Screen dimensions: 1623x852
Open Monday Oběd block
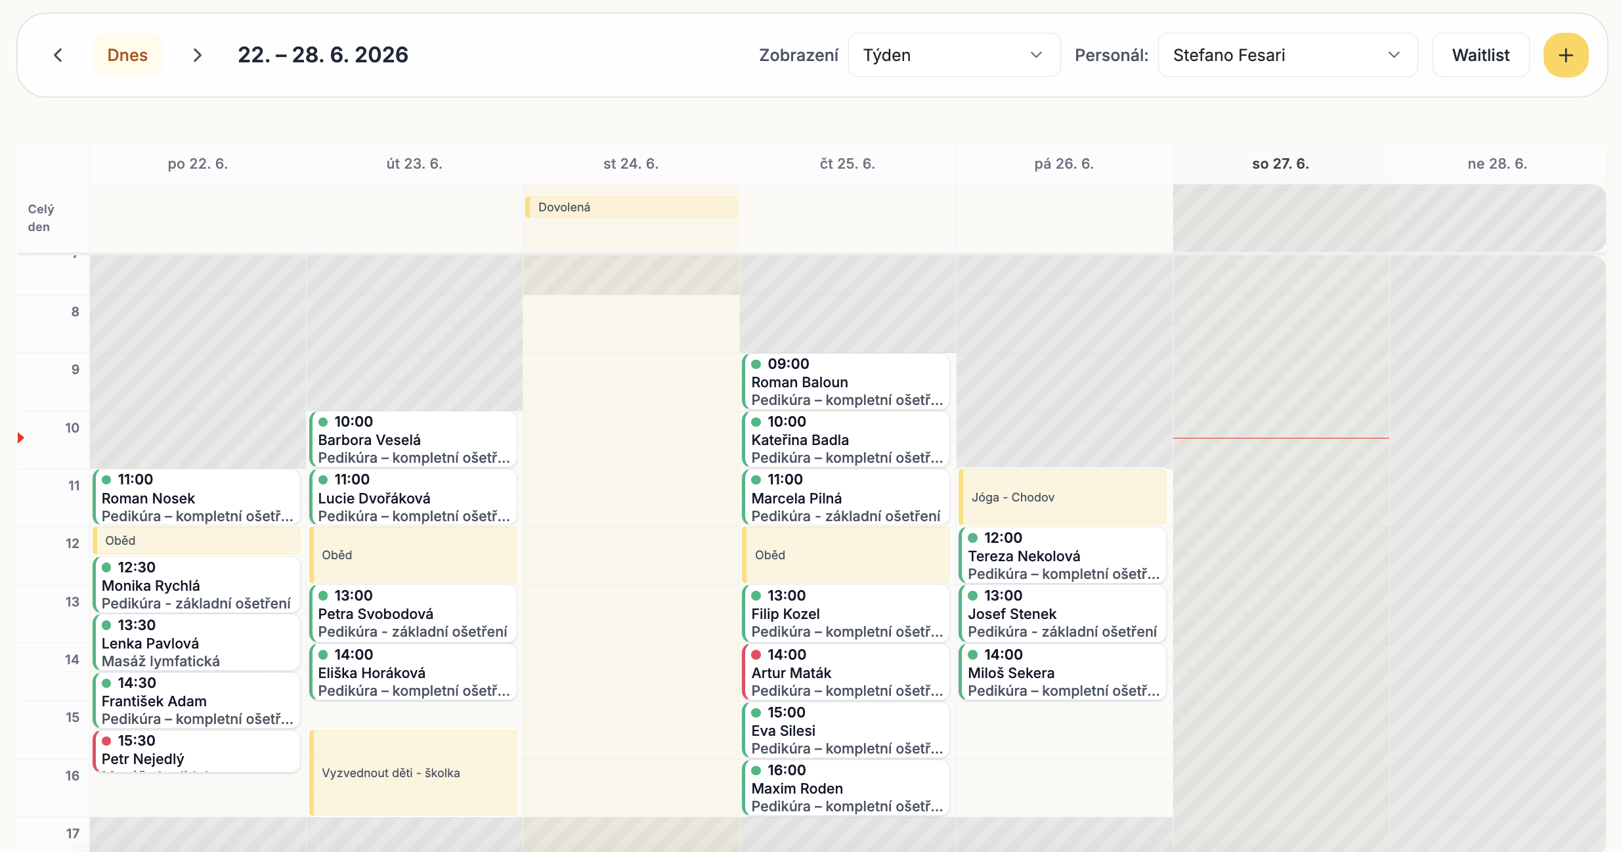pyautogui.click(x=196, y=541)
